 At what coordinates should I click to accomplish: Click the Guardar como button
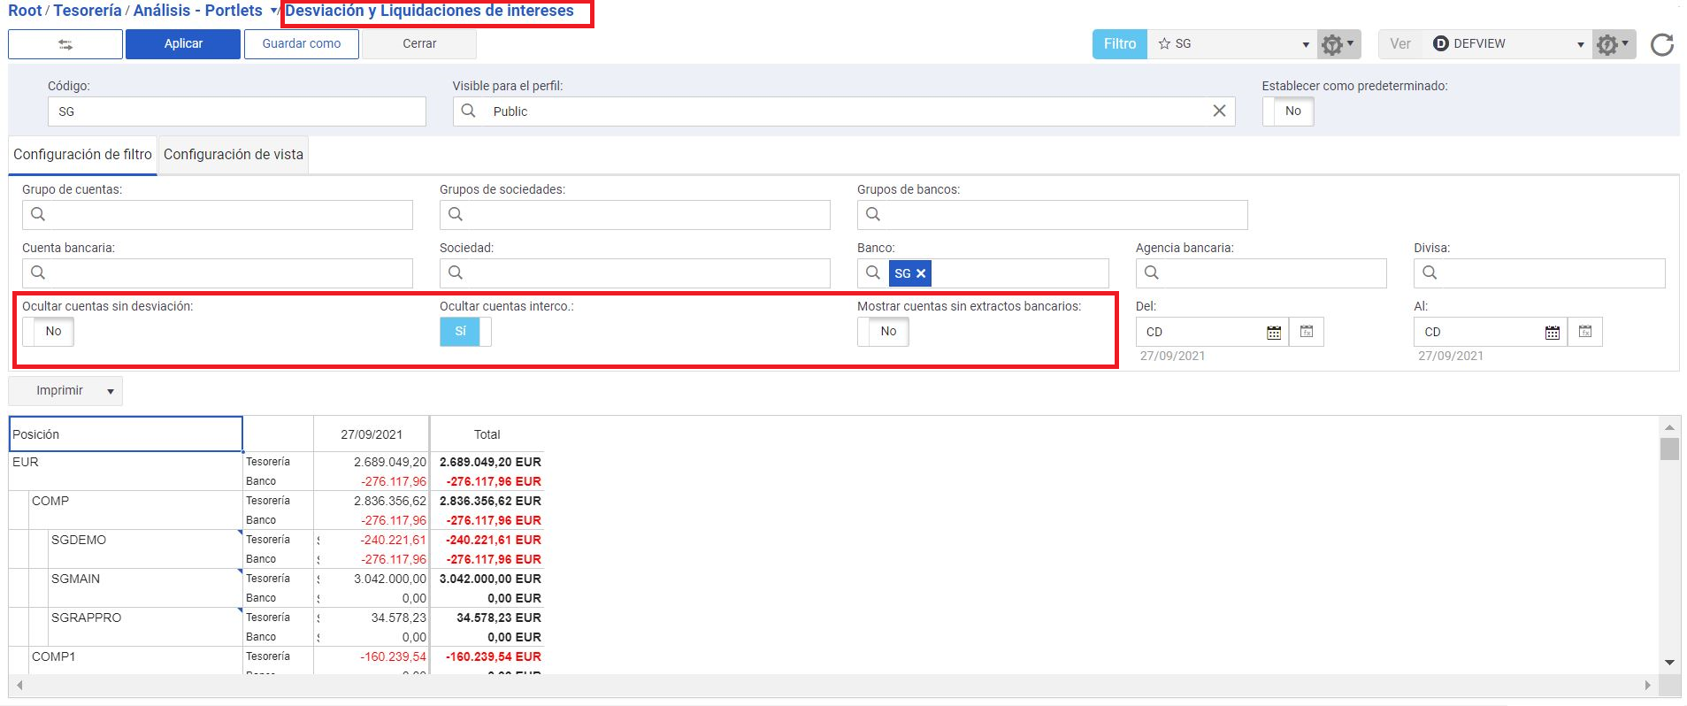coord(301,44)
